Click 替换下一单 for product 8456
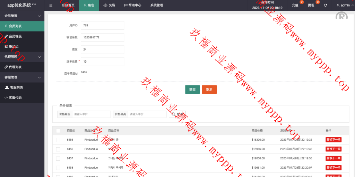 (333, 149)
